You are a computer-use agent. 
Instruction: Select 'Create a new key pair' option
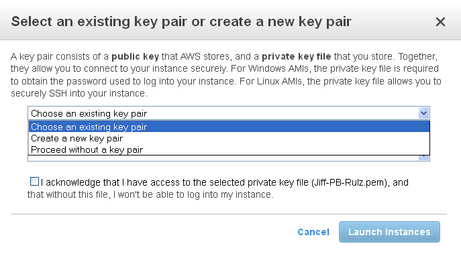pyautogui.click(x=229, y=138)
